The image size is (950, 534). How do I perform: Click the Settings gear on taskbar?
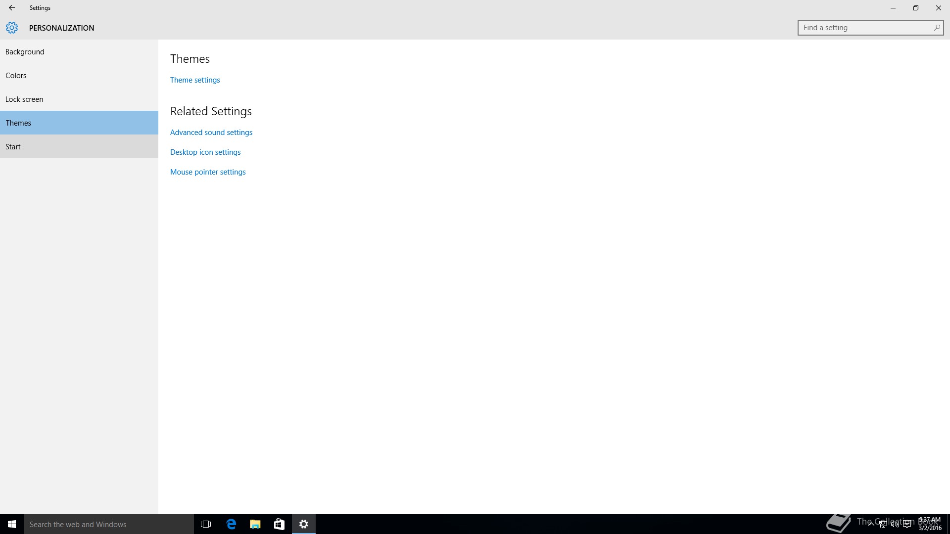(304, 524)
